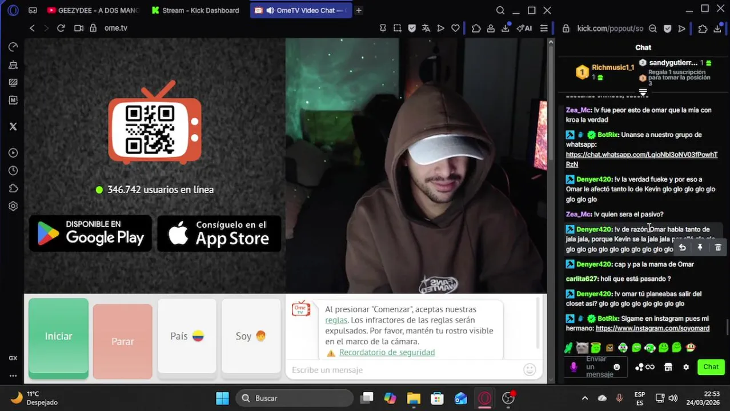
Task: Reply to Denyer420 message with arrow icon
Action: (x=682, y=248)
